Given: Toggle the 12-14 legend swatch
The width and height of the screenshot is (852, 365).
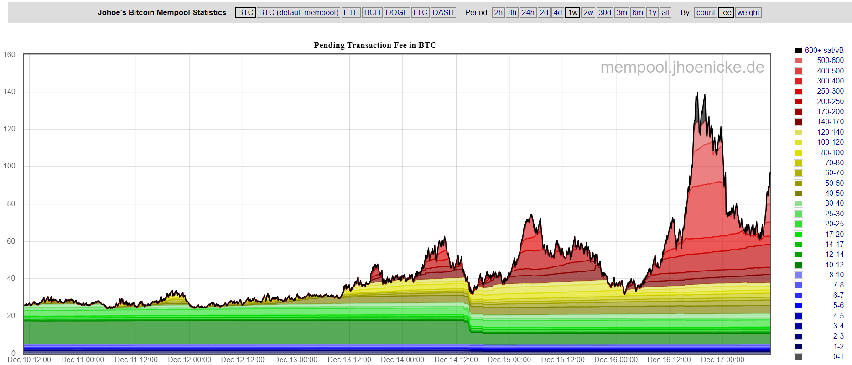Looking at the screenshot, I should (x=798, y=255).
